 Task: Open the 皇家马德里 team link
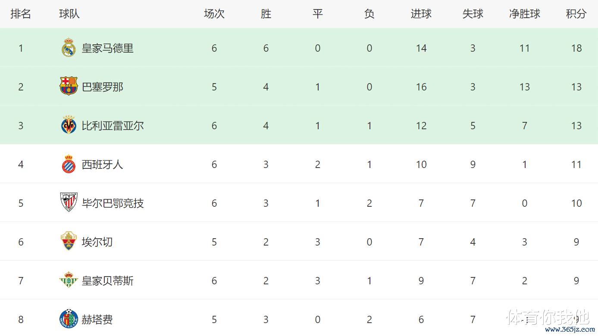pyautogui.click(x=108, y=48)
